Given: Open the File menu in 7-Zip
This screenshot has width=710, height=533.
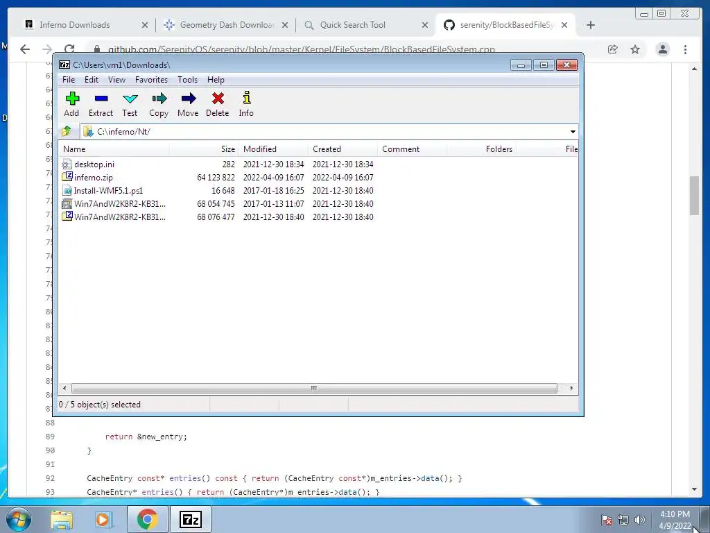Looking at the screenshot, I should pyautogui.click(x=69, y=80).
